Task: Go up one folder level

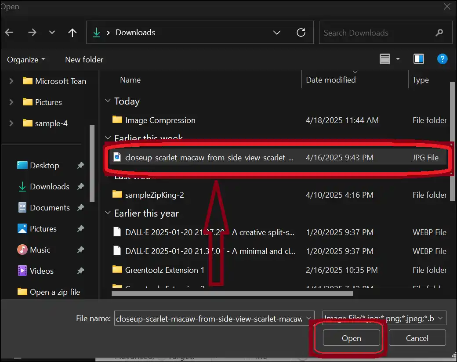Action: (72, 33)
